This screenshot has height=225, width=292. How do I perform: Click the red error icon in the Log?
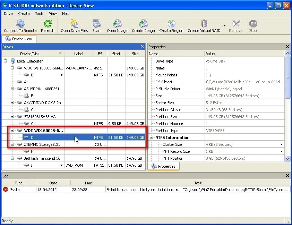tap(6, 189)
